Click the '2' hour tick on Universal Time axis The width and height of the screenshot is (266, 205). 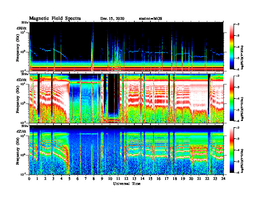[45, 179]
